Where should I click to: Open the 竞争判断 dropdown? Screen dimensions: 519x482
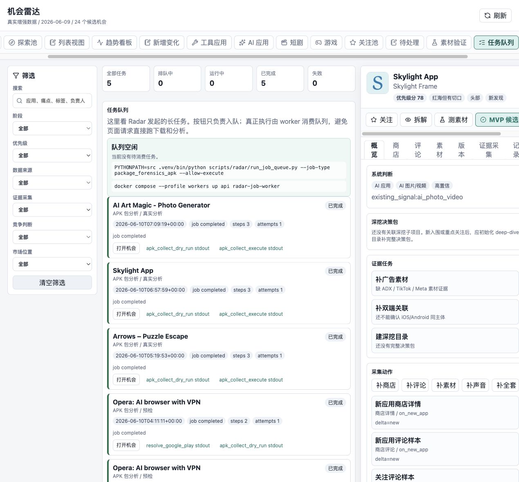(52, 237)
